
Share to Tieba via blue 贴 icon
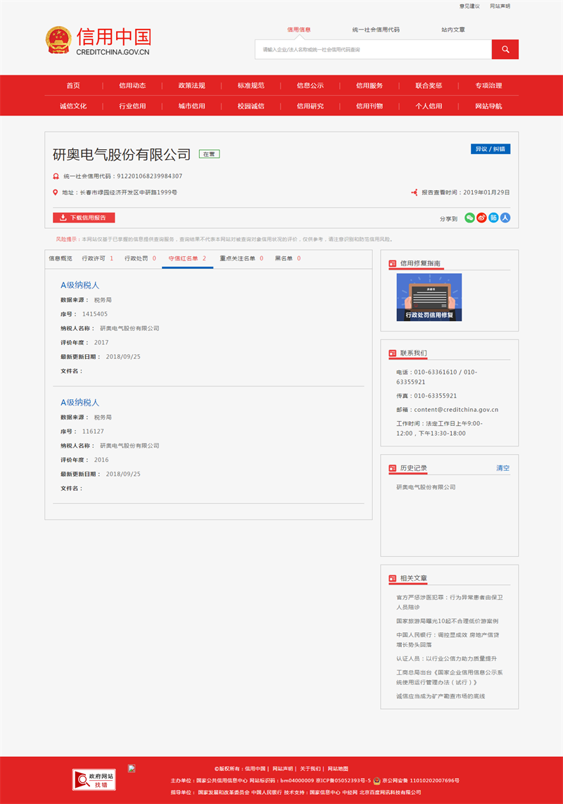(493, 218)
